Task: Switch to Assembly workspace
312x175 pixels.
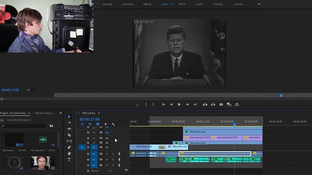Action: coord(127,4)
